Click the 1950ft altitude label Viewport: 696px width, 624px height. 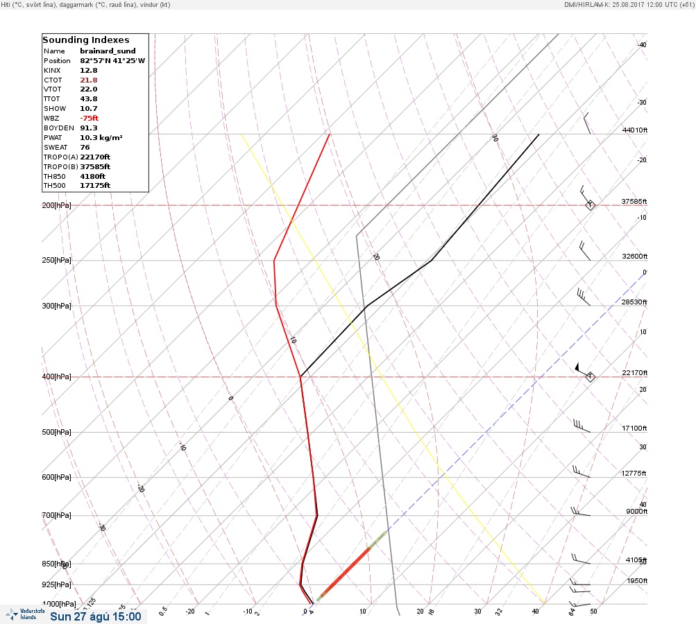(x=637, y=581)
